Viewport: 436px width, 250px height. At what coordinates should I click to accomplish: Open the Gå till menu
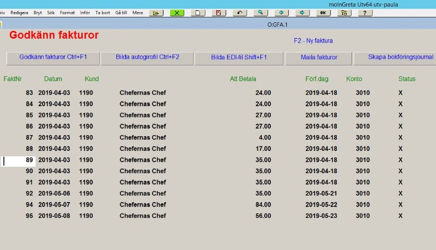pos(121,13)
